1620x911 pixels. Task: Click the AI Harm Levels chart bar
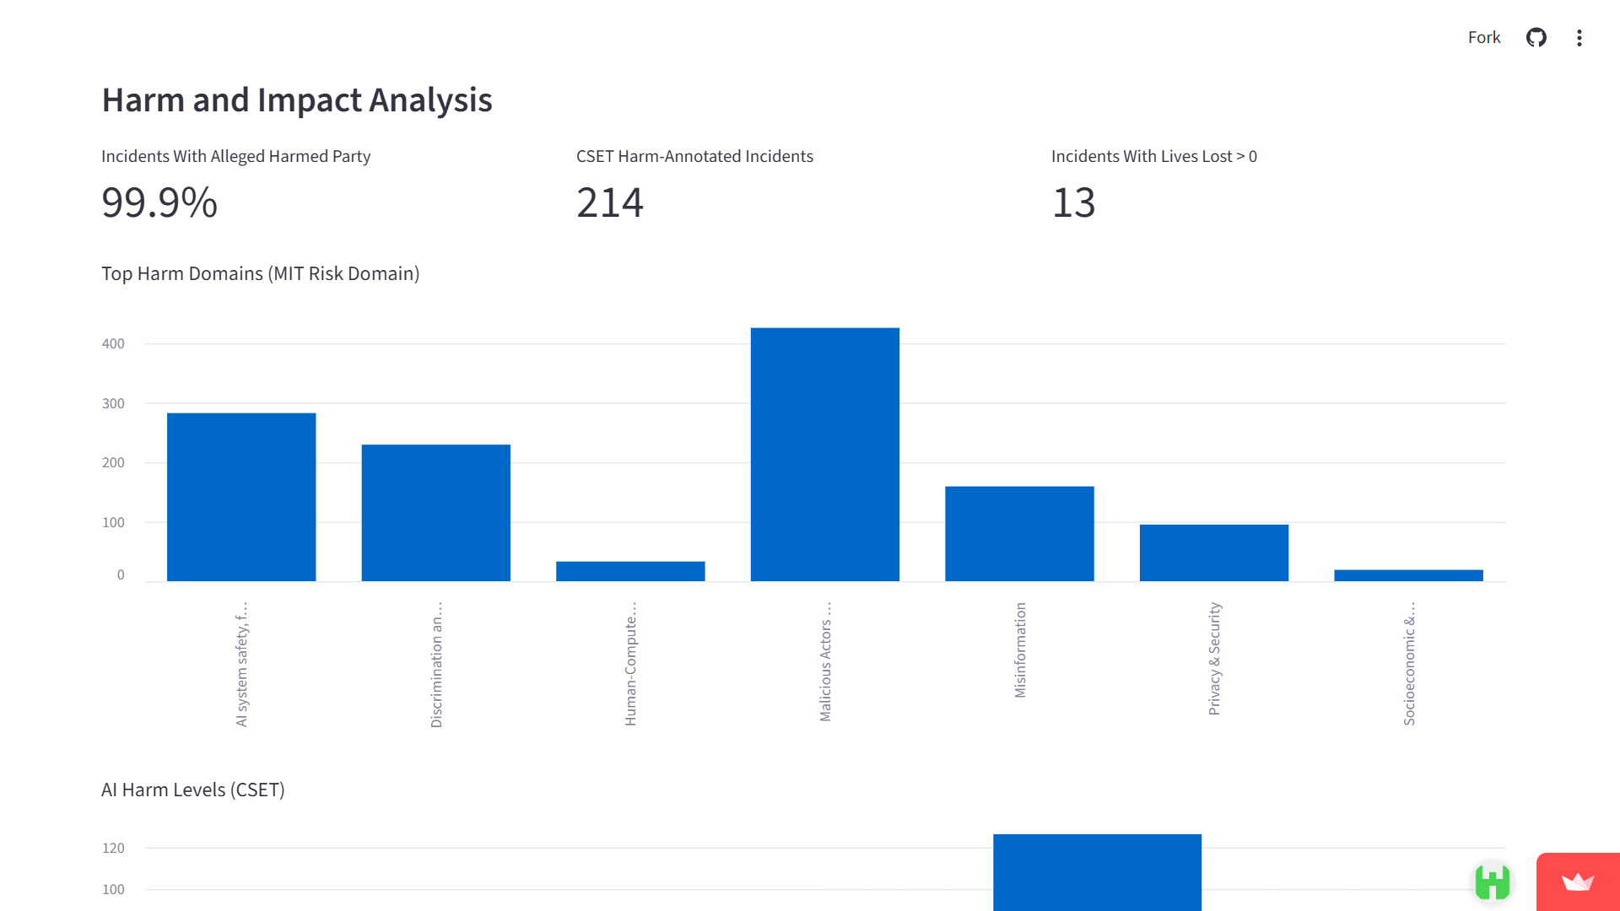click(x=1097, y=871)
